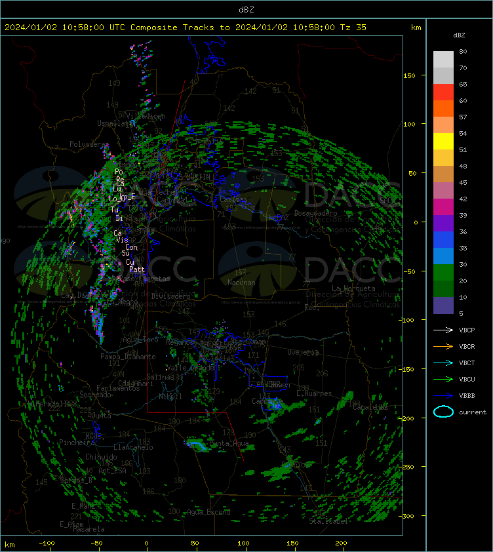493x552 pixels.
Task: Pick the gray 65-70 dBZ swatch
Action: pos(443,75)
